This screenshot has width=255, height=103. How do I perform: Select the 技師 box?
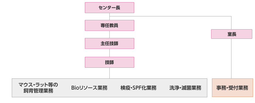tap(109, 62)
